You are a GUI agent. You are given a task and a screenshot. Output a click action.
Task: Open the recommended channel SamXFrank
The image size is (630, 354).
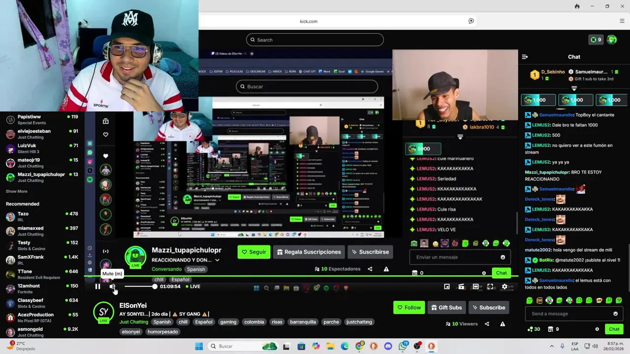pos(42,260)
